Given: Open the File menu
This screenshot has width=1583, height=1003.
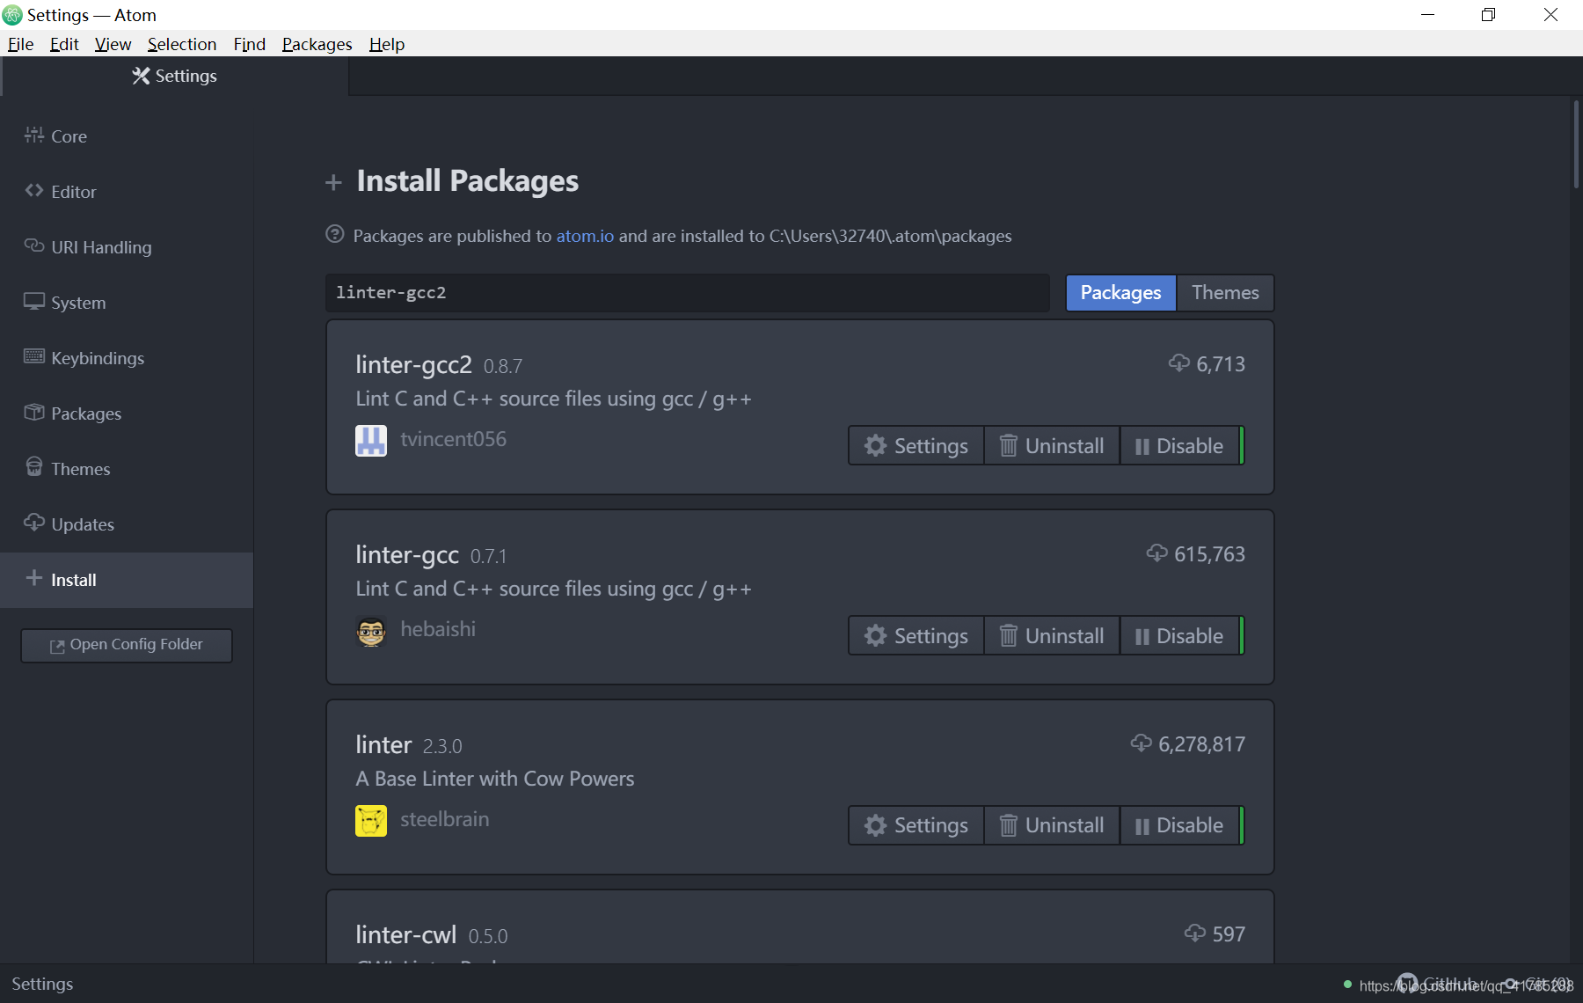Looking at the screenshot, I should [x=20, y=44].
